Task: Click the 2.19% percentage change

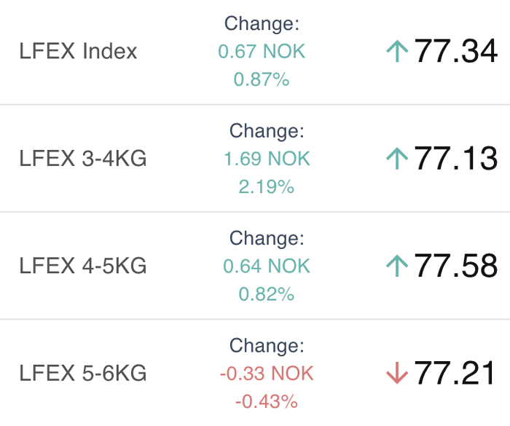Action: 267,186
